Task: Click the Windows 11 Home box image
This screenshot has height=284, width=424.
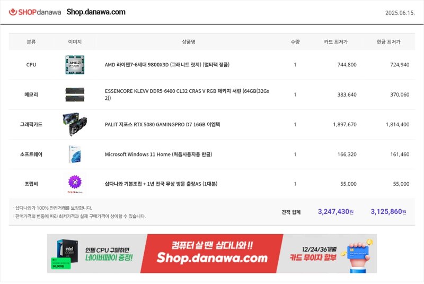Action: (75, 154)
